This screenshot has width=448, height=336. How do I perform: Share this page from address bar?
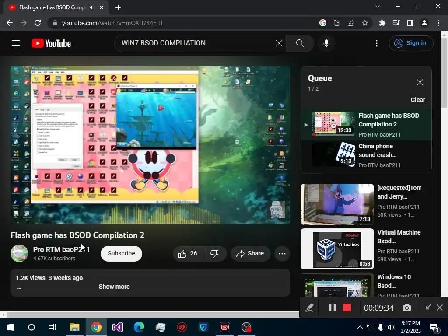tap(351, 23)
